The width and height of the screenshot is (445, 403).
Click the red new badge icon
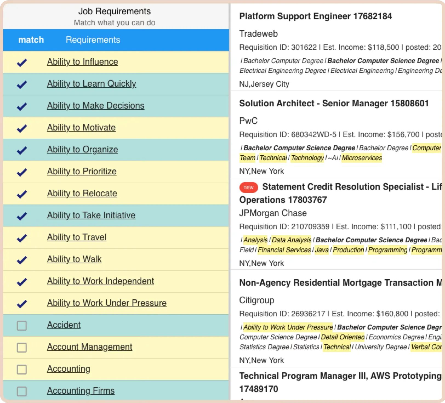pyautogui.click(x=249, y=187)
